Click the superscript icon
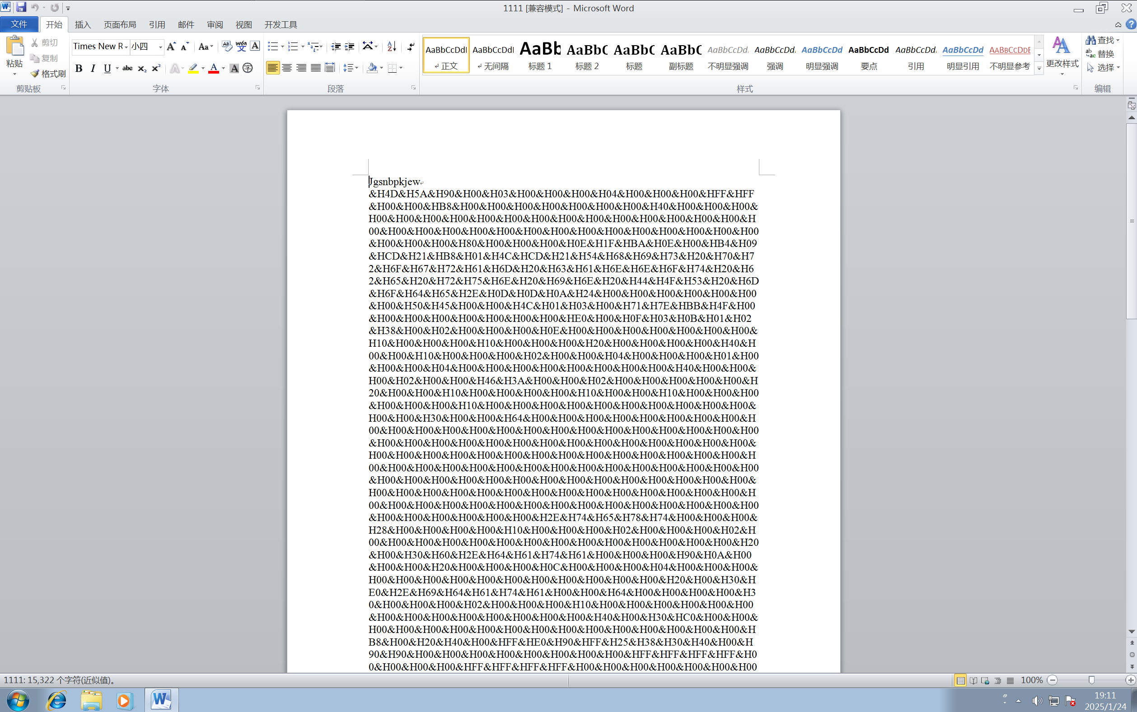 156,68
